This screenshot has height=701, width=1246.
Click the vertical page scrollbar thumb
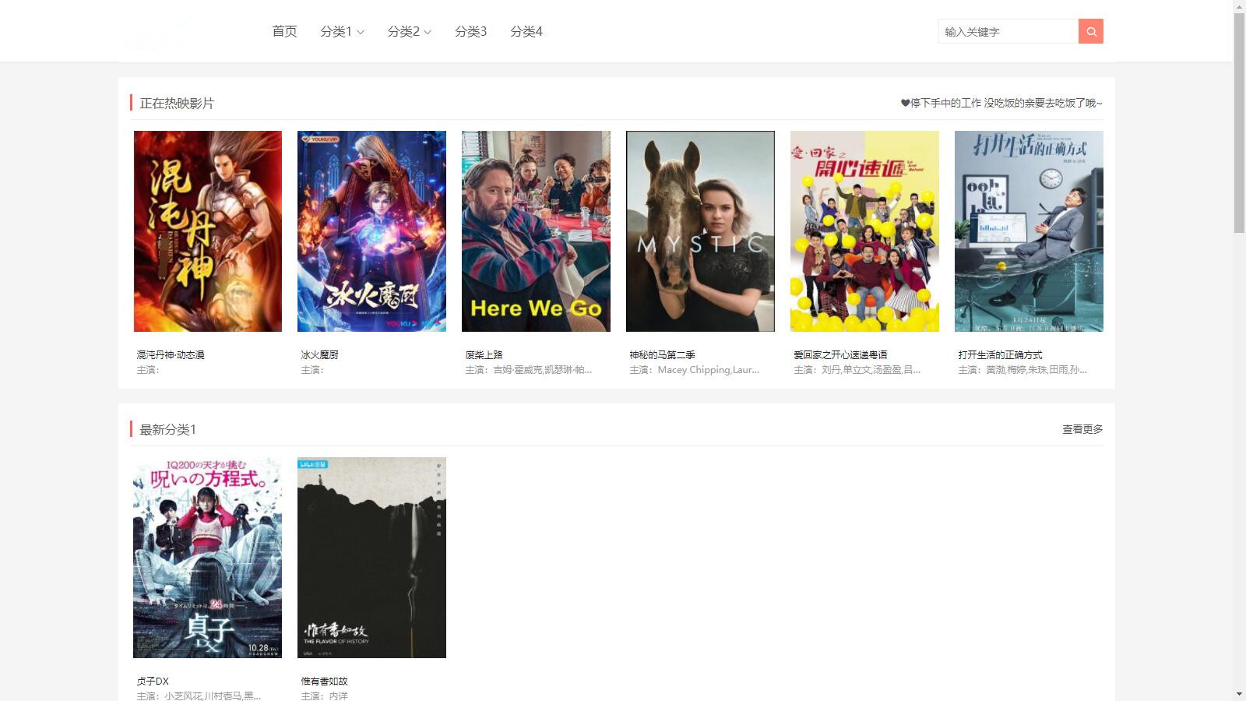click(x=1239, y=123)
